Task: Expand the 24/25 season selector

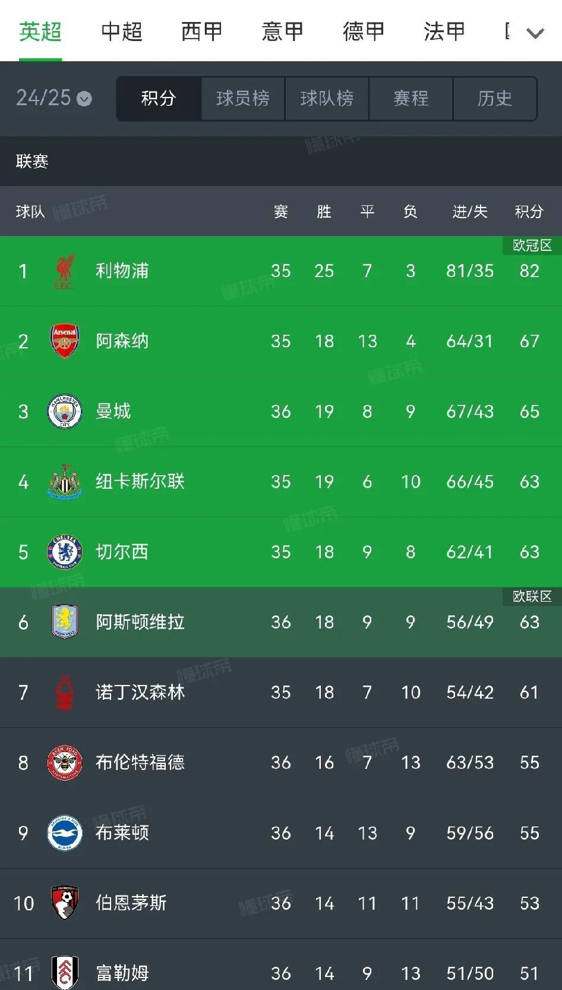Action: click(53, 98)
